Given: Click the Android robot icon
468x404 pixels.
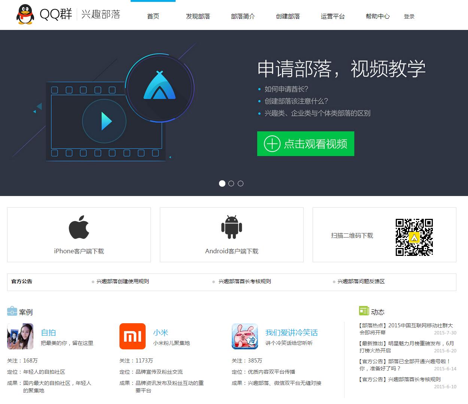Looking at the screenshot, I should [x=232, y=227].
